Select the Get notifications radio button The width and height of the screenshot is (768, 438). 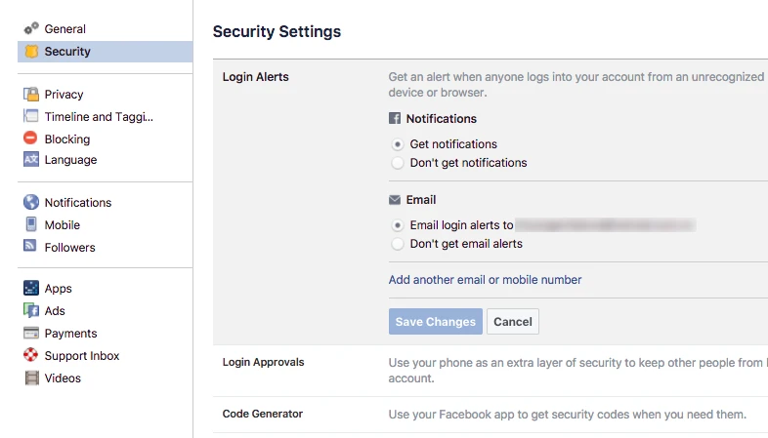(398, 144)
